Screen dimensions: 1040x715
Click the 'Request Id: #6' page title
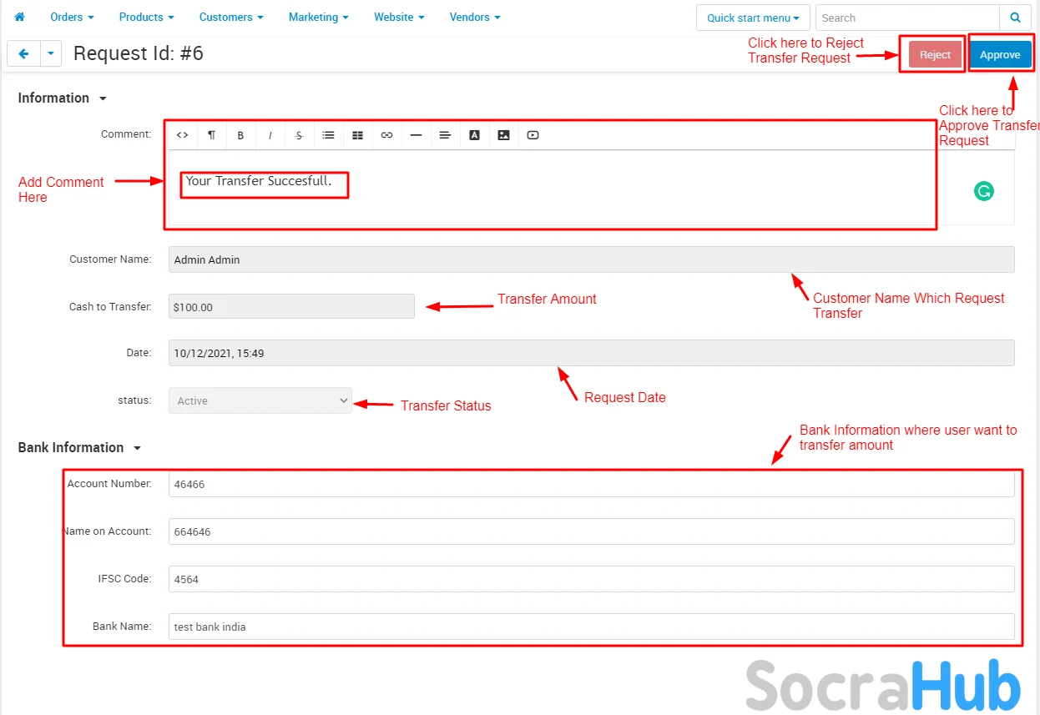(139, 53)
